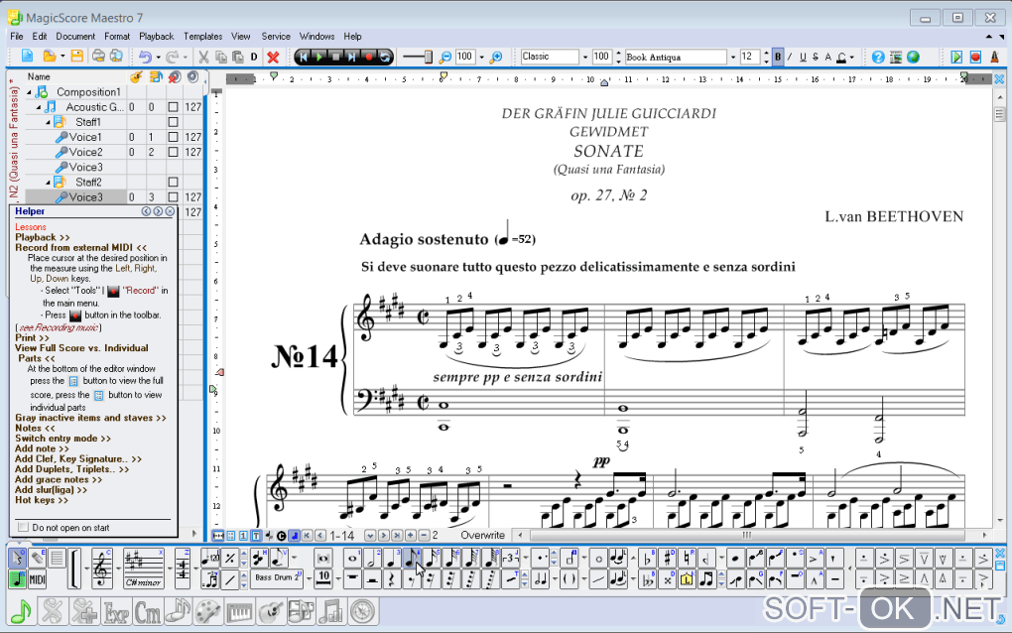Select the eraser tool in the note palette

38,559
